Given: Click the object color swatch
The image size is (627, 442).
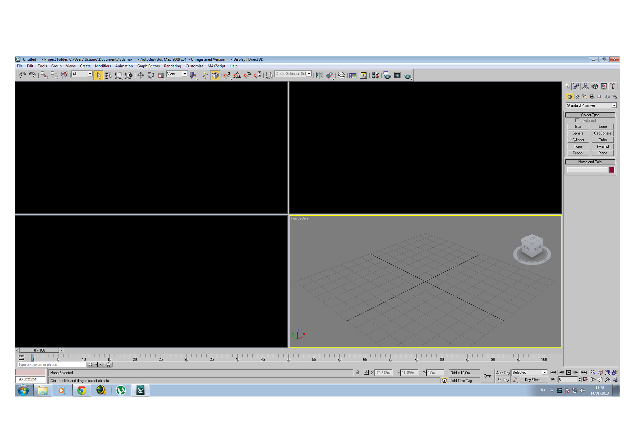Looking at the screenshot, I should 612,170.
